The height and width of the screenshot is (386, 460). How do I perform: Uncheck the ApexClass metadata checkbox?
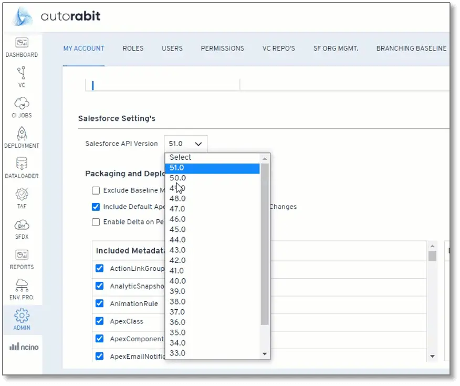[x=99, y=321]
